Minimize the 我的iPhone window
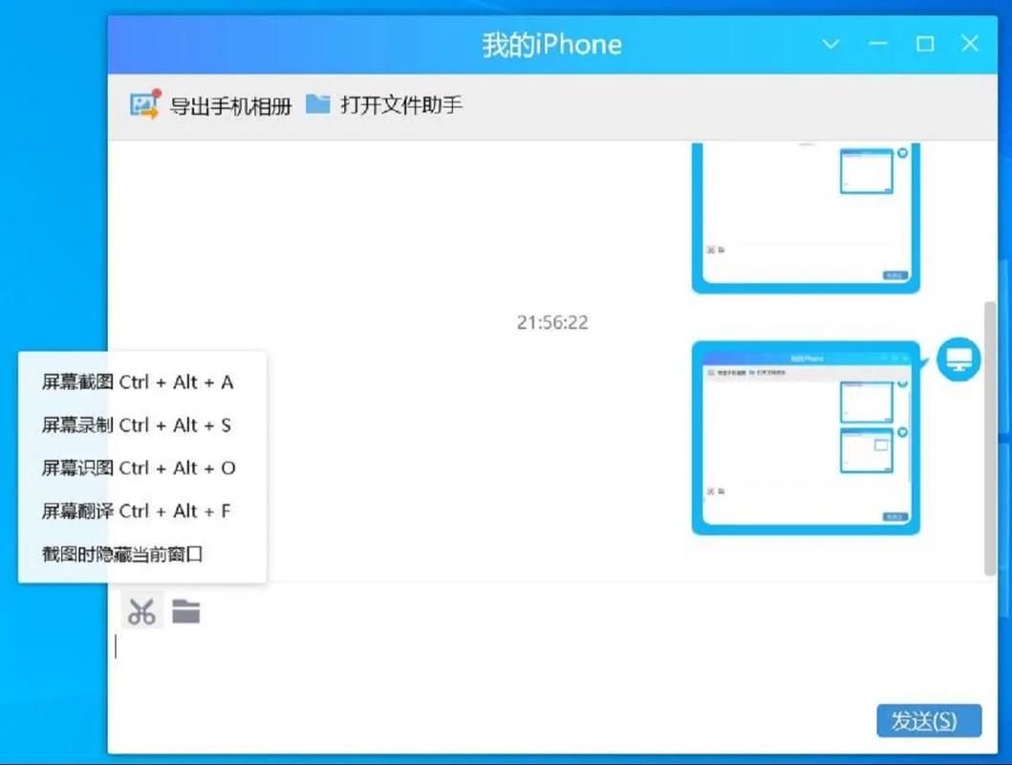 [x=878, y=44]
